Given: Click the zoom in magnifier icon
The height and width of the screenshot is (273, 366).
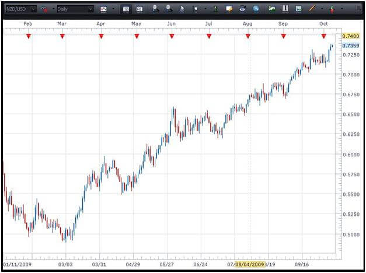Looking at the screenshot, I should pyautogui.click(x=155, y=9).
